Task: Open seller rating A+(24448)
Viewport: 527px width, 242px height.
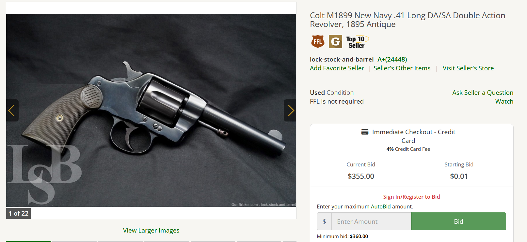Action: tap(392, 59)
